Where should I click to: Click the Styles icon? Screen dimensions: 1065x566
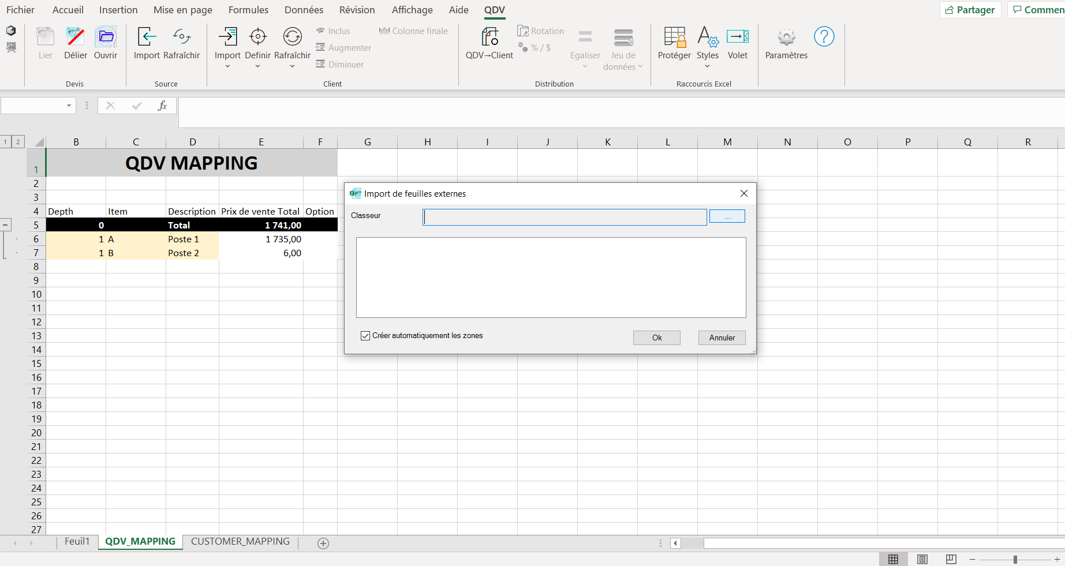(707, 38)
